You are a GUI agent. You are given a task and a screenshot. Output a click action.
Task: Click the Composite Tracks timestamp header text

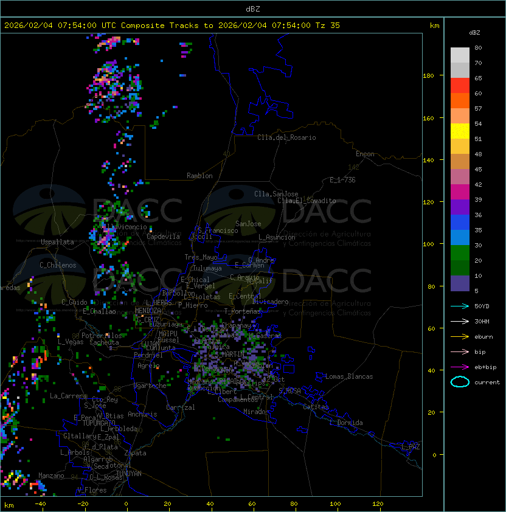point(172,26)
